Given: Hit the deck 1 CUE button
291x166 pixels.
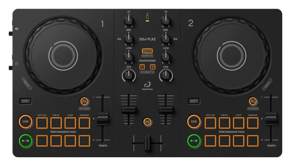Looking at the screenshot, I should [25, 122].
